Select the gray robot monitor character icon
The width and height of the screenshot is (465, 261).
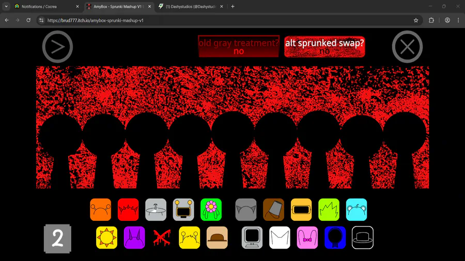183,209
